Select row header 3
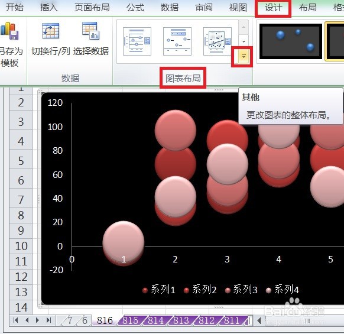This screenshot has width=344, height=334. (21, 122)
